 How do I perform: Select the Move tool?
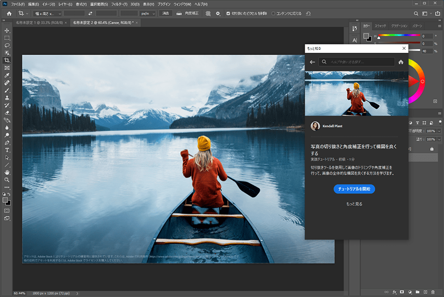tap(7, 31)
